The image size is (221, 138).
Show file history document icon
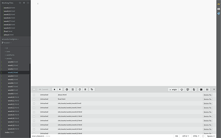tap(73, 89)
